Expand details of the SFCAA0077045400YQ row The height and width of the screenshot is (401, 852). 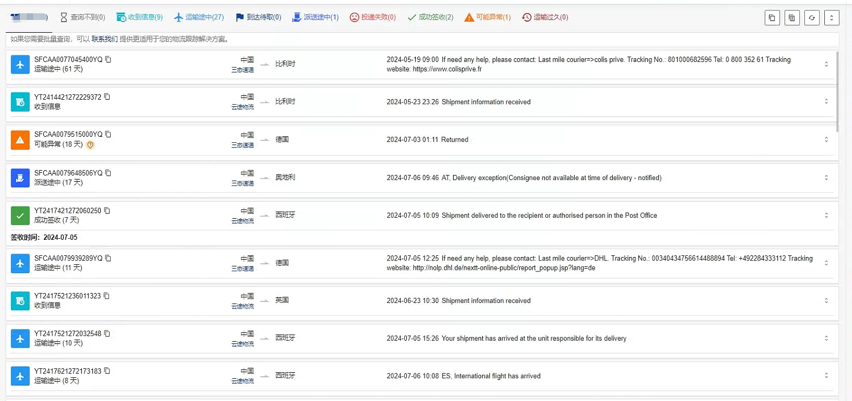826,64
